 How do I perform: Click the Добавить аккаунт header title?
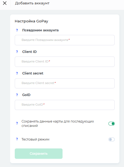(32, 3)
